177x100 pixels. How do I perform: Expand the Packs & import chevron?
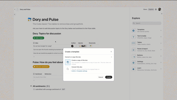[x=161, y=49]
